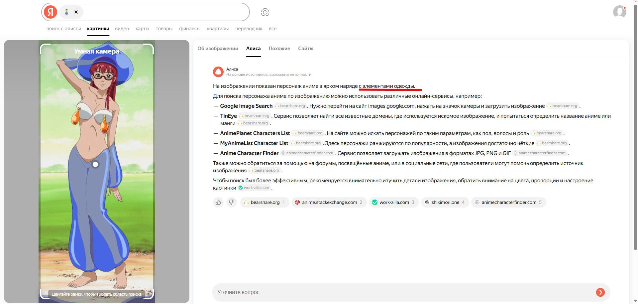Image resolution: width=638 pixels, height=304 pixels.
Task: Open the переводчик section
Action: click(x=249, y=29)
